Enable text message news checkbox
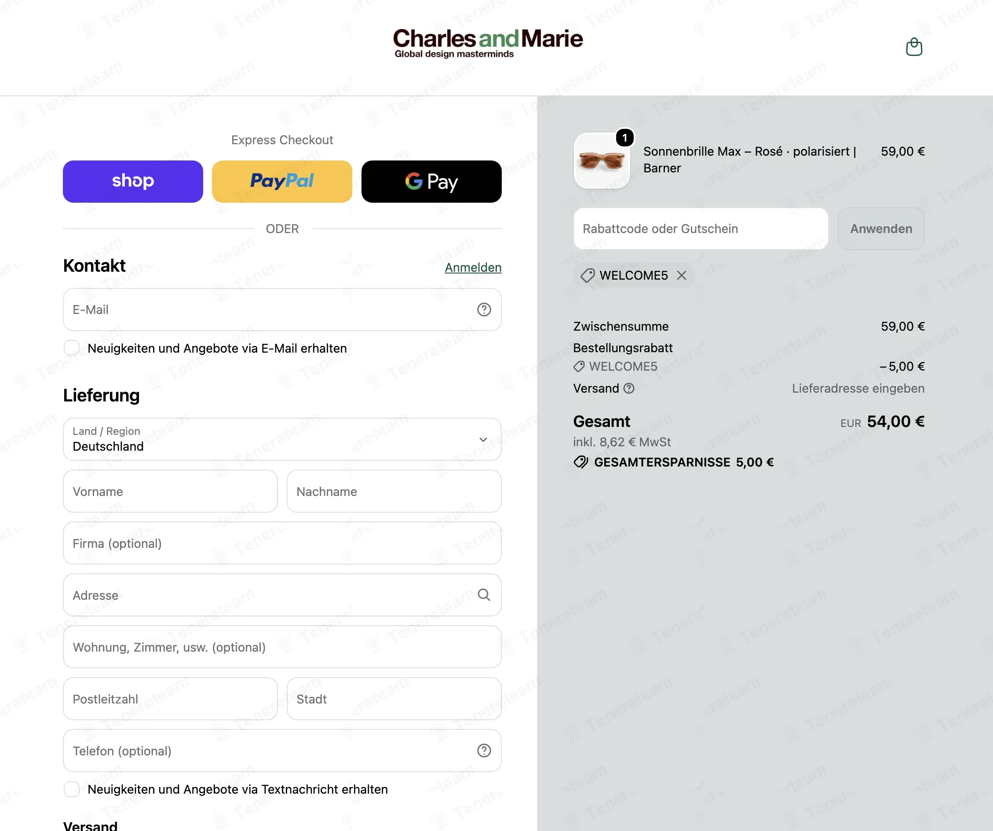The height and width of the screenshot is (831, 993). pos(71,789)
